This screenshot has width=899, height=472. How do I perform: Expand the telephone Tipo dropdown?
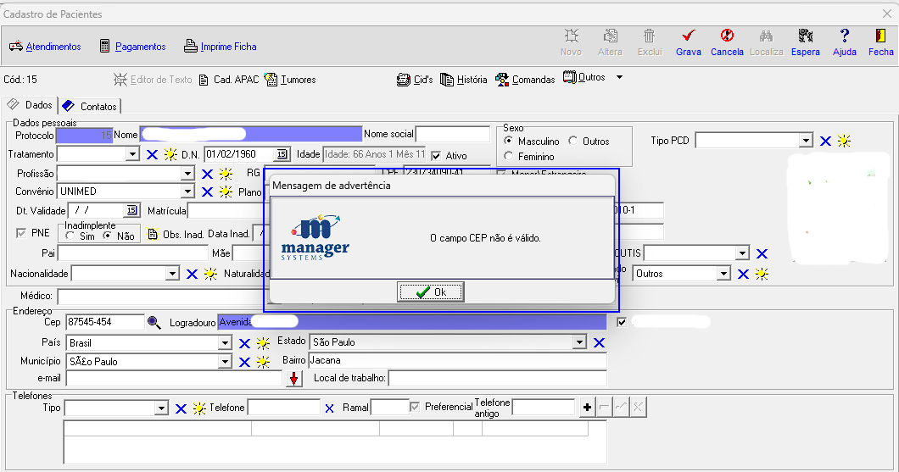tap(161, 408)
